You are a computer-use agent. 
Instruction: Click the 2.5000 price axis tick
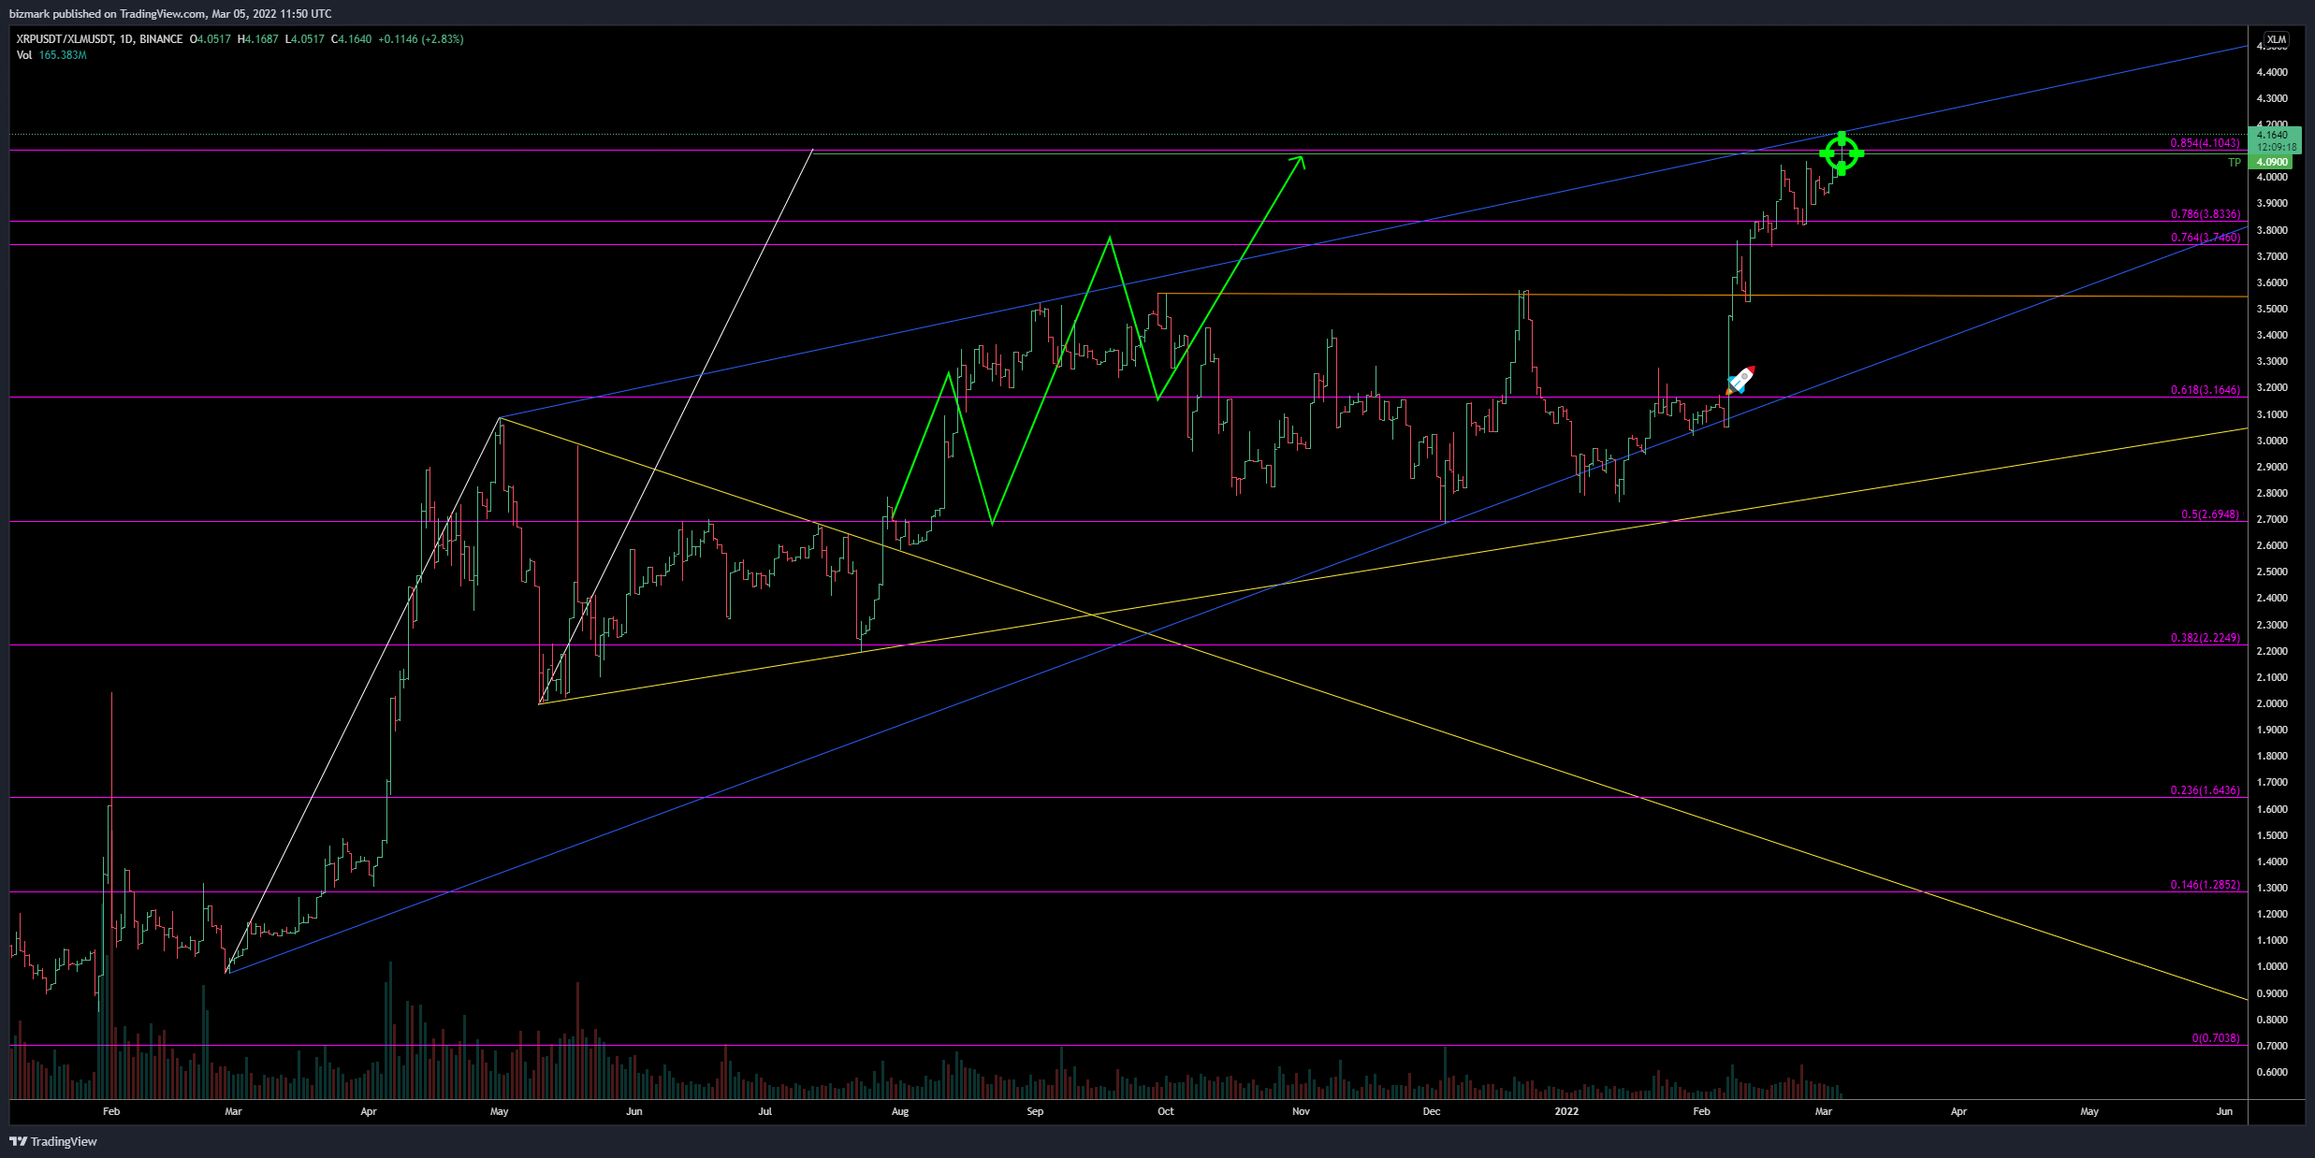coord(2272,572)
